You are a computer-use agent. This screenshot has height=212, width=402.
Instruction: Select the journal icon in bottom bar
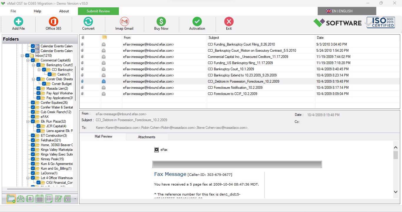(x=67, y=199)
